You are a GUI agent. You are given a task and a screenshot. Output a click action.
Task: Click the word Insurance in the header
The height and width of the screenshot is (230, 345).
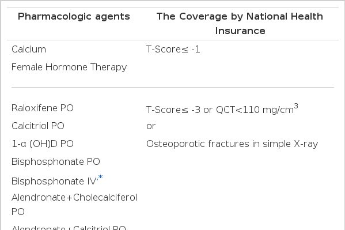(x=240, y=31)
